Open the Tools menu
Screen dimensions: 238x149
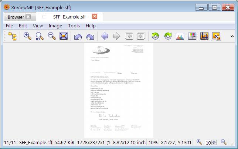click(x=74, y=26)
